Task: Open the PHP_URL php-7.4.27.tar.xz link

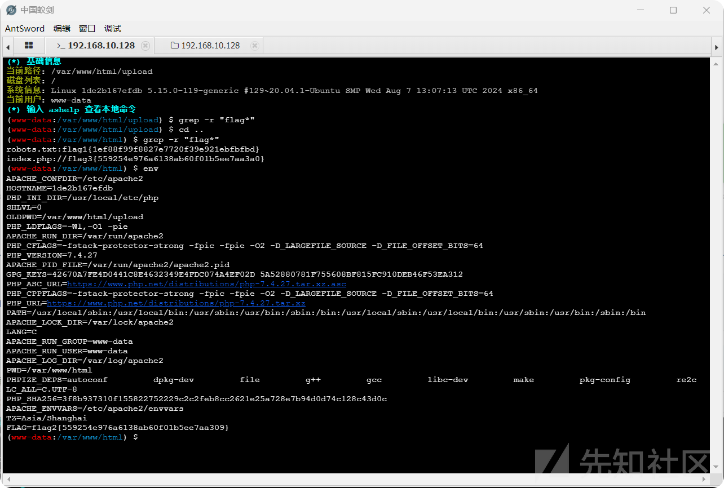Action: tap(176, 303)
